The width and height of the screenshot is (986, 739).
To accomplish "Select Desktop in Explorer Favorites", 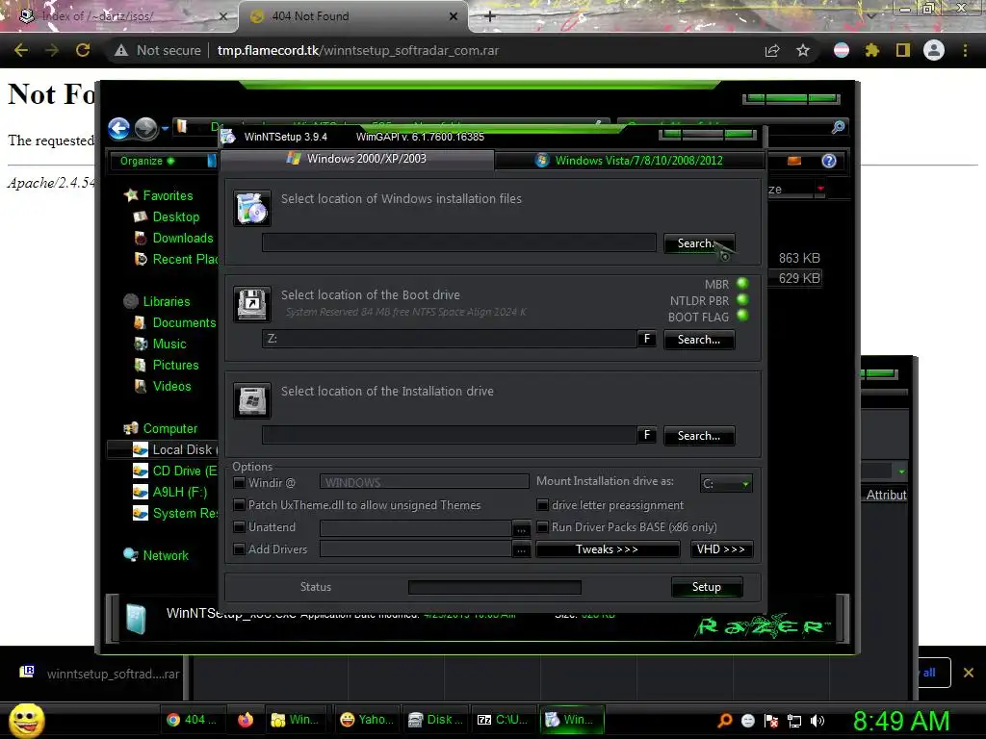I will (x=167, y=217).
